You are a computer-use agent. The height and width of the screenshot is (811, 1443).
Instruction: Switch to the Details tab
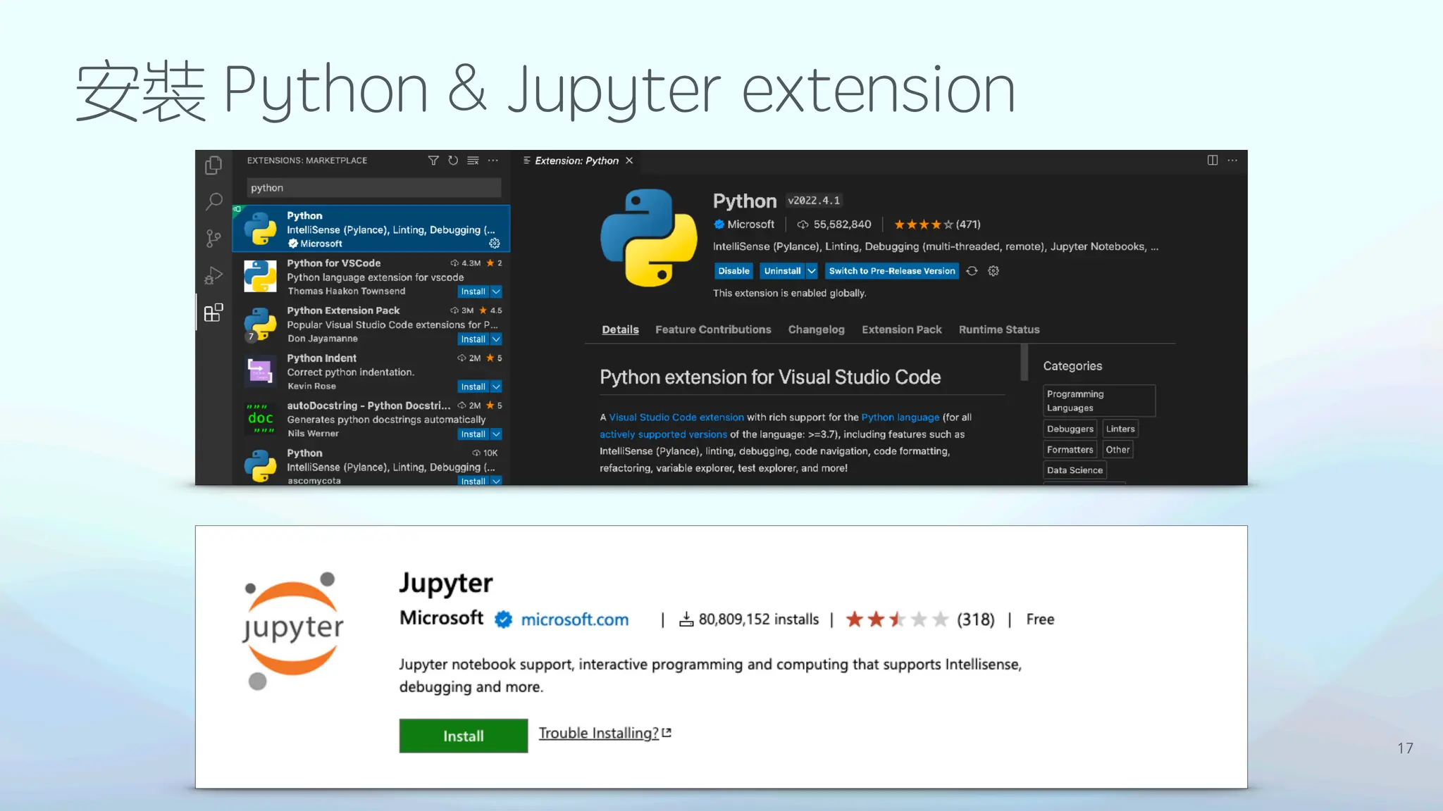click(x=620, y=329)
